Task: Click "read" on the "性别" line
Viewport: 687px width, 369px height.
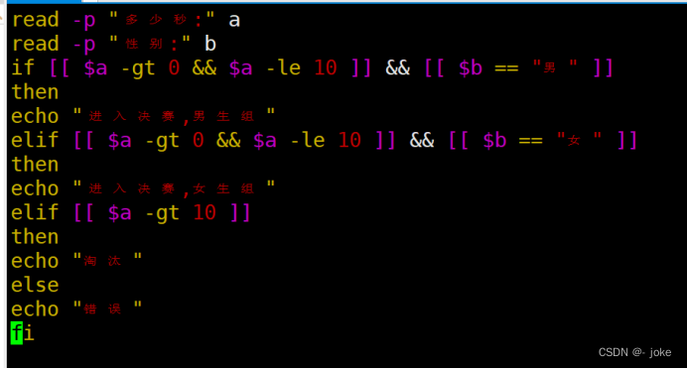Action: coord(35,44)
